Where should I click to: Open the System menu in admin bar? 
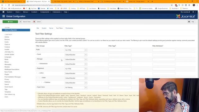coord(10,12)
